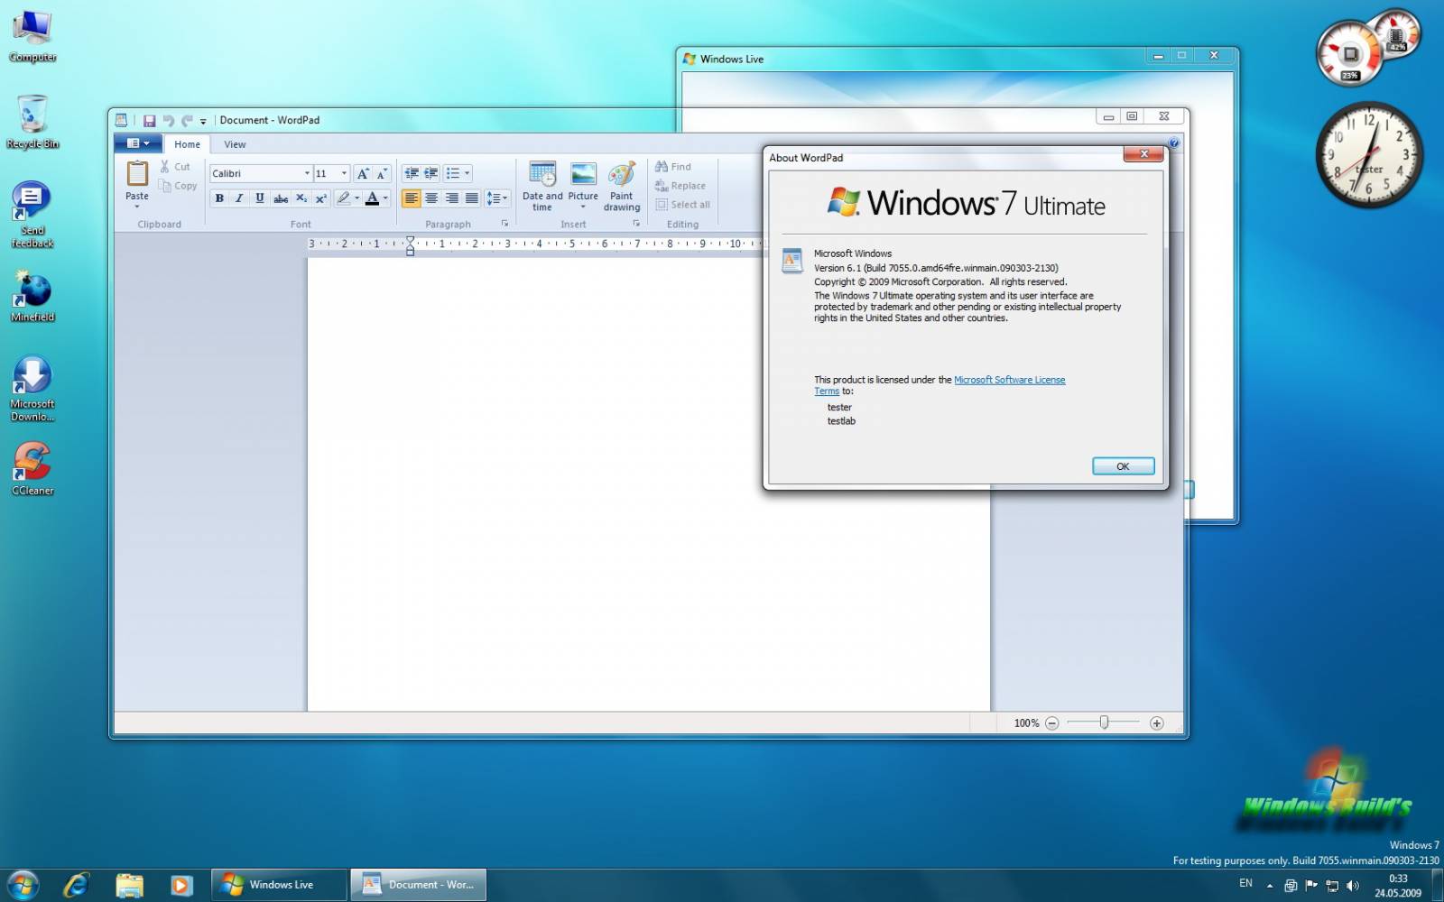Switch to Windows Live taskbar button
1444x902 pixels.
coord(280,885)
